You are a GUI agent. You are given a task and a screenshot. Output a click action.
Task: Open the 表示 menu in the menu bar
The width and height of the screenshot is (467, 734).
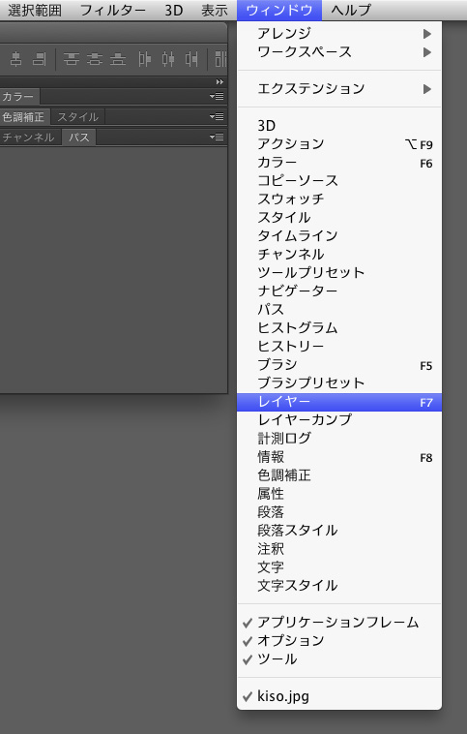(x=215, y=10)
